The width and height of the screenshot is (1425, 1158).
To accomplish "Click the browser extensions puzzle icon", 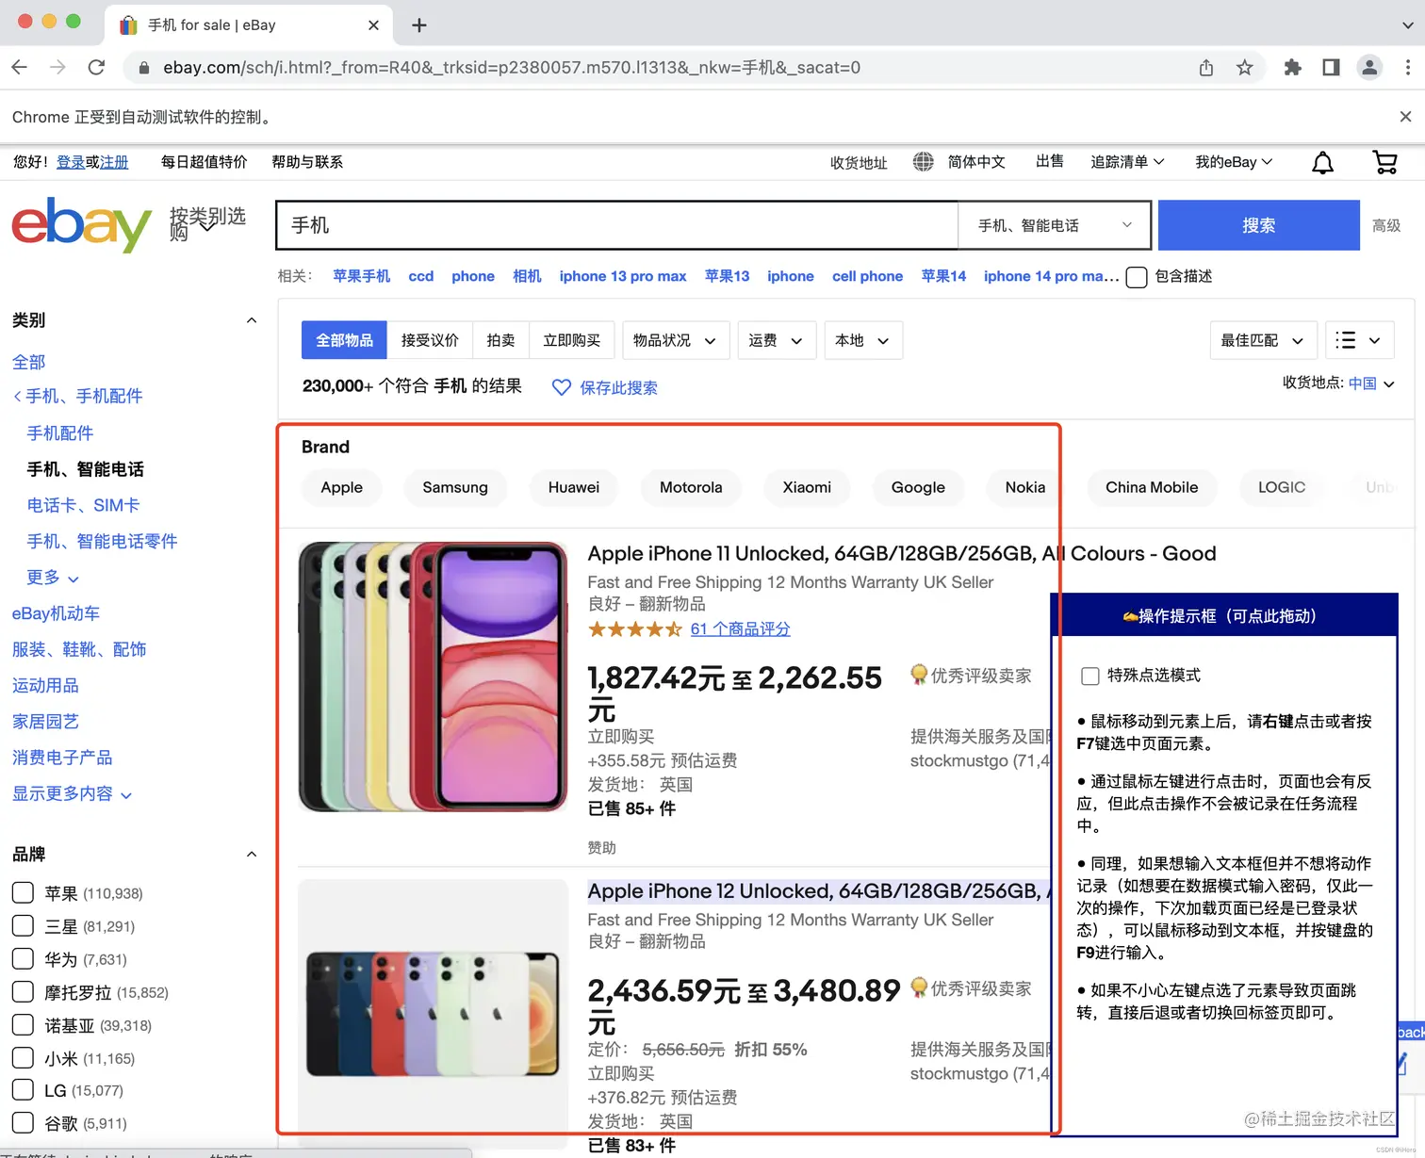I will pos(1292,67).
